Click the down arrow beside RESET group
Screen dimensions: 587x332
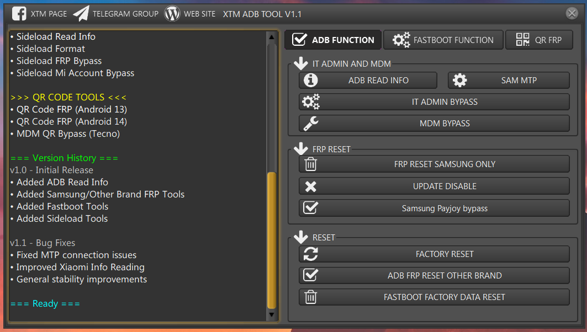pos(300,237)
